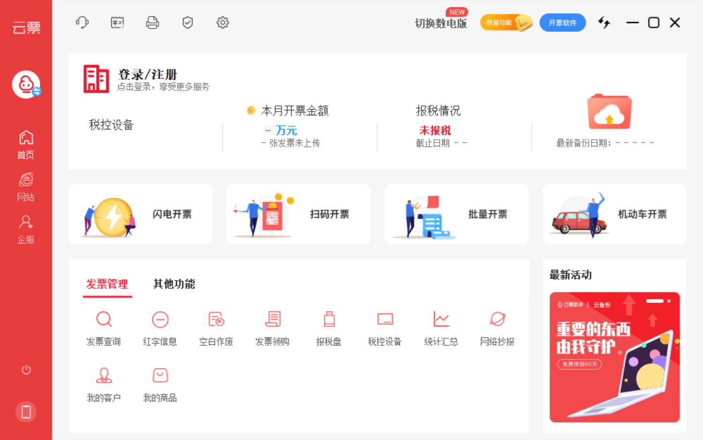
Task: Open 闪电开票 quick invoicing card
Action: pyautogui.click(x=140, y=214)
